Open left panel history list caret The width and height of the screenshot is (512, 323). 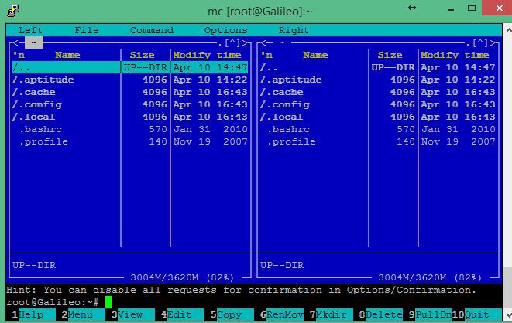[x=232, y=42]
